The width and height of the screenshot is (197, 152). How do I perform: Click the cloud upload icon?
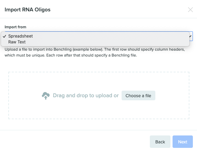[46, 96]
